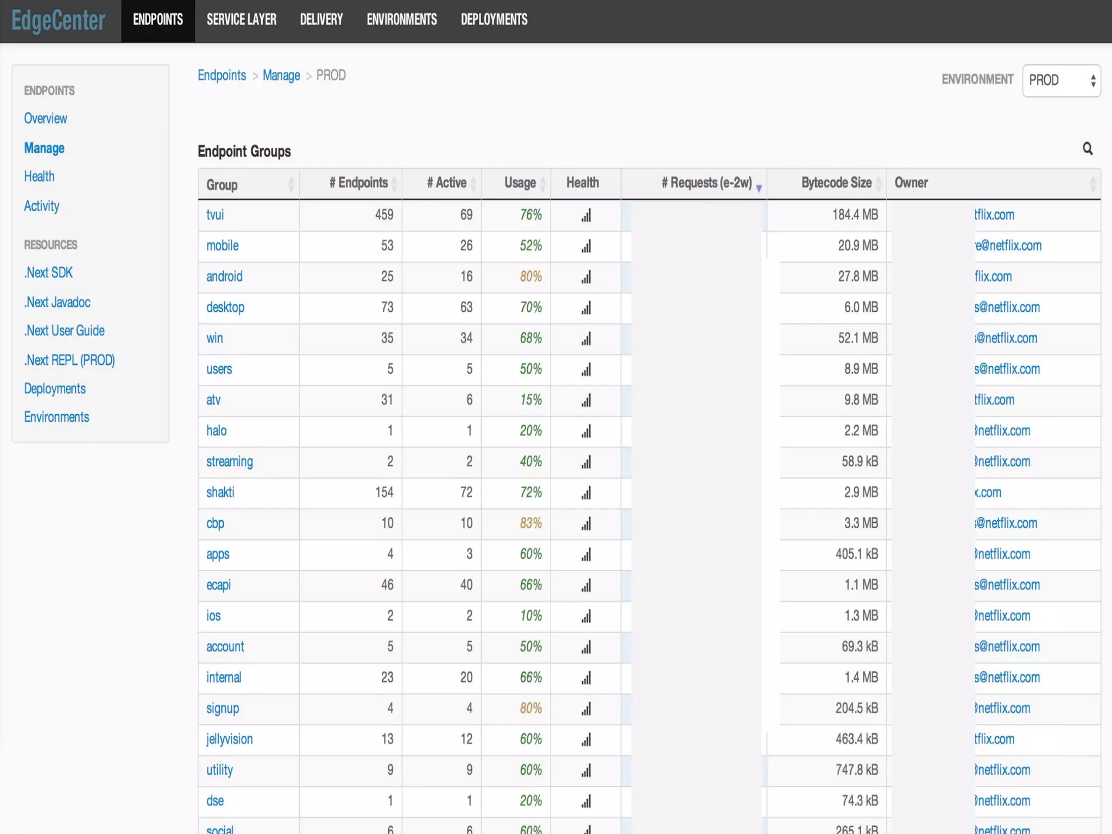Click the shakti row health bars icon
The image size is (1112, 834).
coord(586,494)
